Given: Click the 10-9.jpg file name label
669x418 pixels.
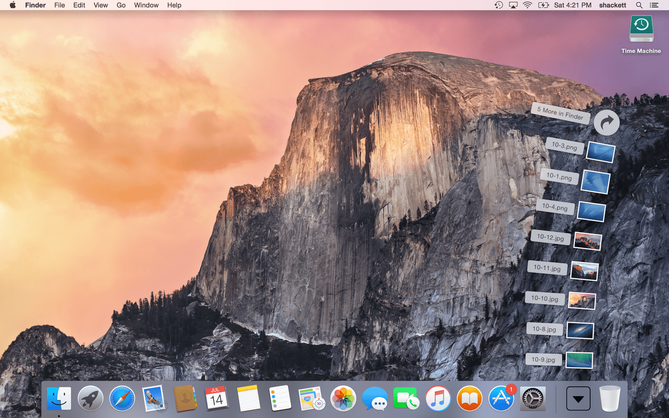Looking at the screenshot, I should 543,359.
